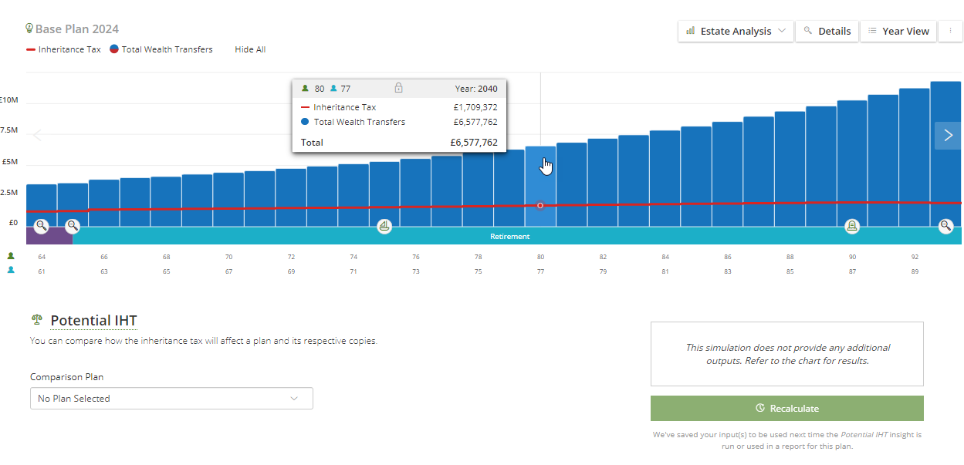Switch to Year View
964x465 pixels.
coord(898,31)
